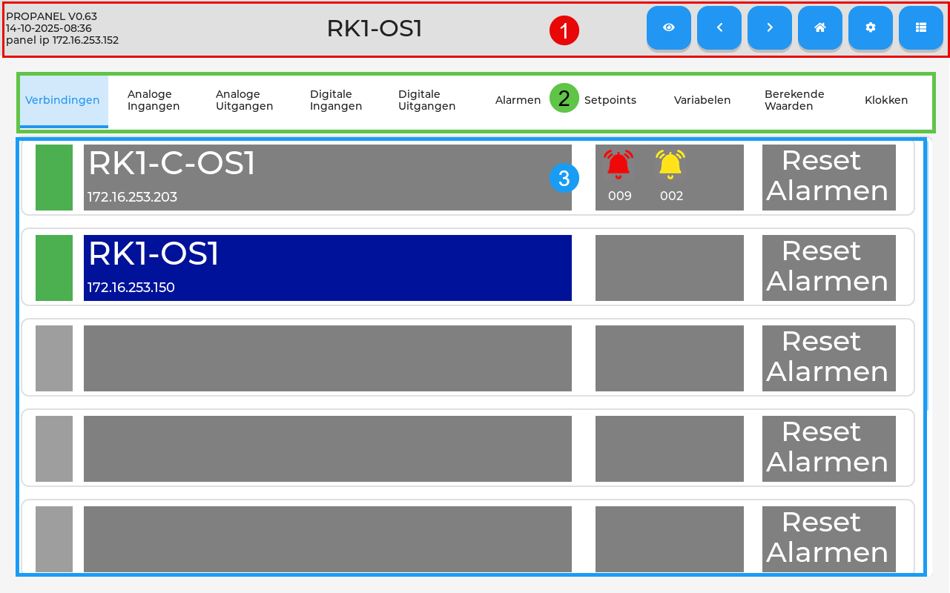Click the red alarm bell icon

click(x=619, y=165)
